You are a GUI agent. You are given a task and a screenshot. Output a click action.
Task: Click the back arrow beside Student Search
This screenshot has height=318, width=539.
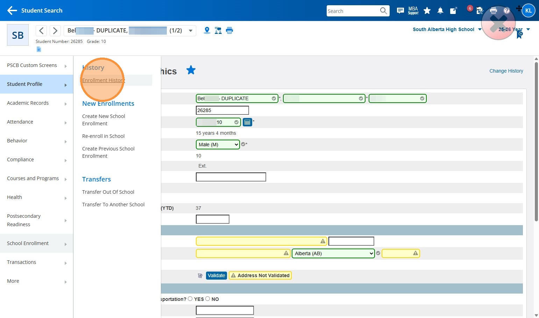point(12,10)
